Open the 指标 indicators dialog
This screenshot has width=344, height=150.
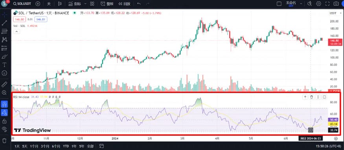pyautogui.click(x=75, y=4)
